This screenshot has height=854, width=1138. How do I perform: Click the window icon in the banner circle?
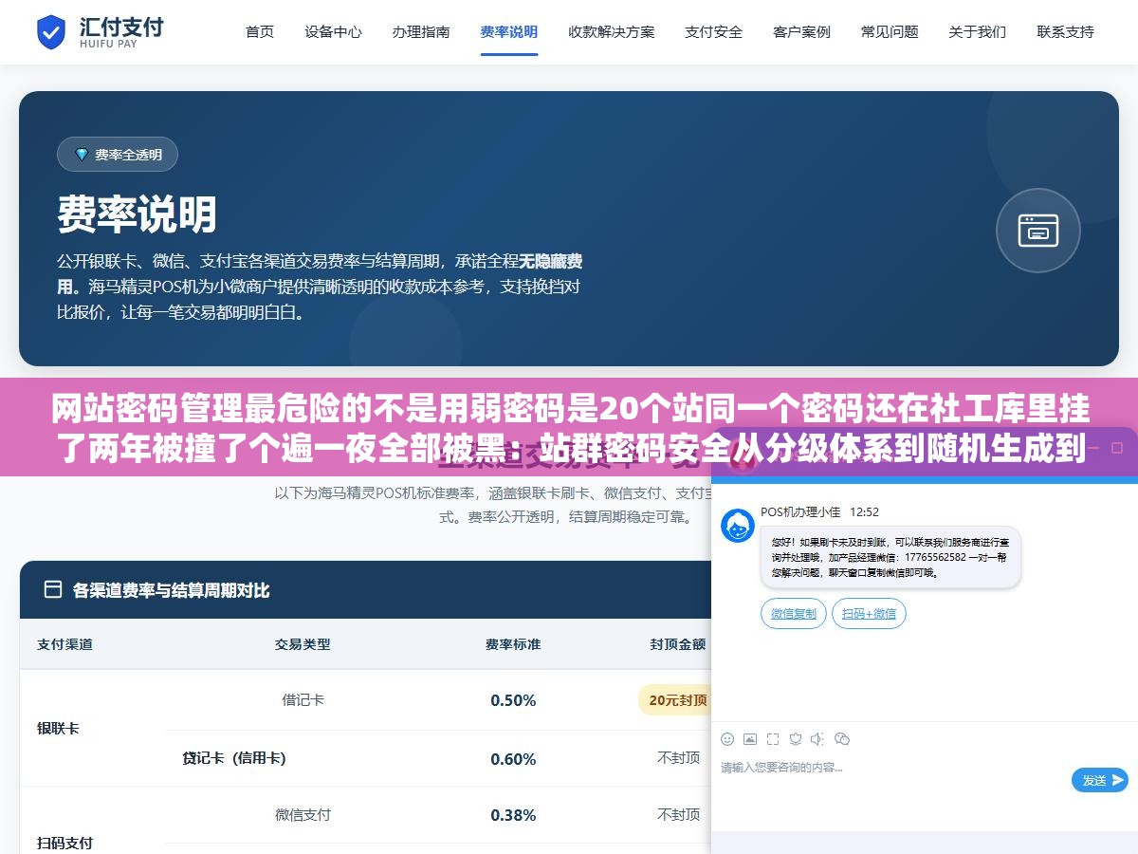pyautogui.click(x=1038, y=231)
